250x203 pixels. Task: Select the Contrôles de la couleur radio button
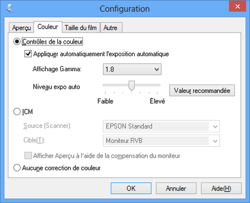tap(17, 41)
